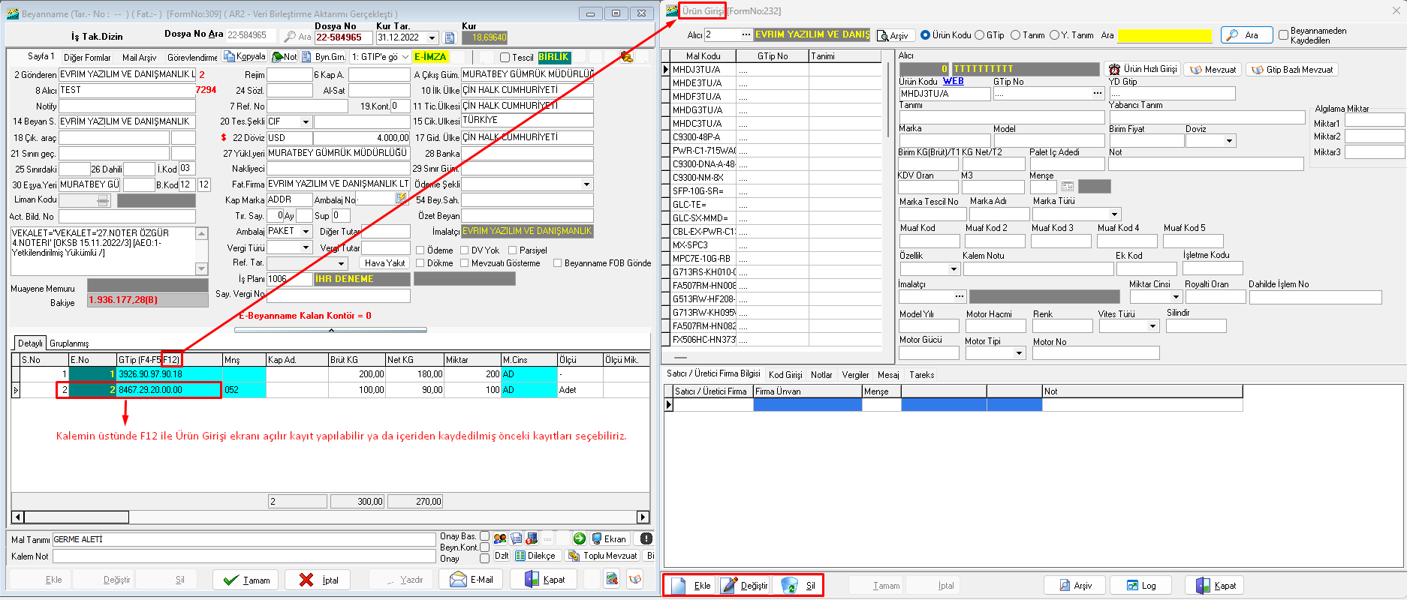Open 20 Tes.Şekli CIF dropdown
The width and height of the screenshot is (1407, 600).
click(306, 121)
